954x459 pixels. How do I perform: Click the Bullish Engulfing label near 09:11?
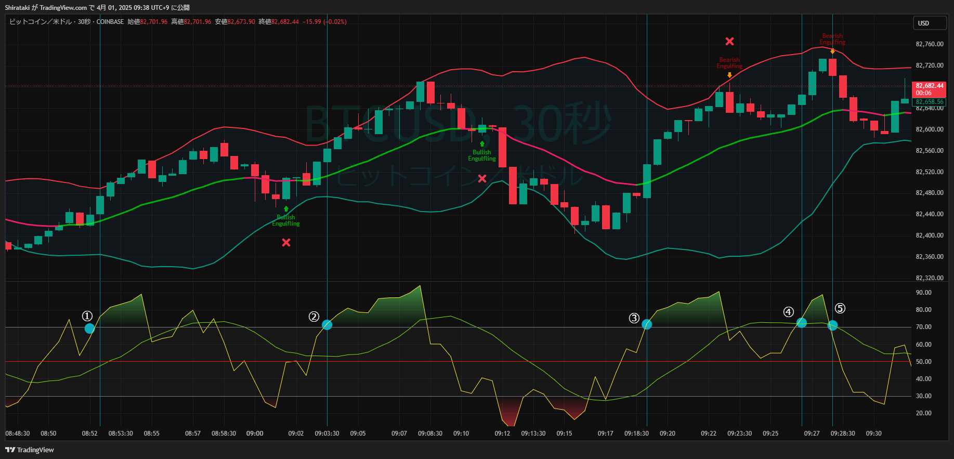click(x=482, y=155)
